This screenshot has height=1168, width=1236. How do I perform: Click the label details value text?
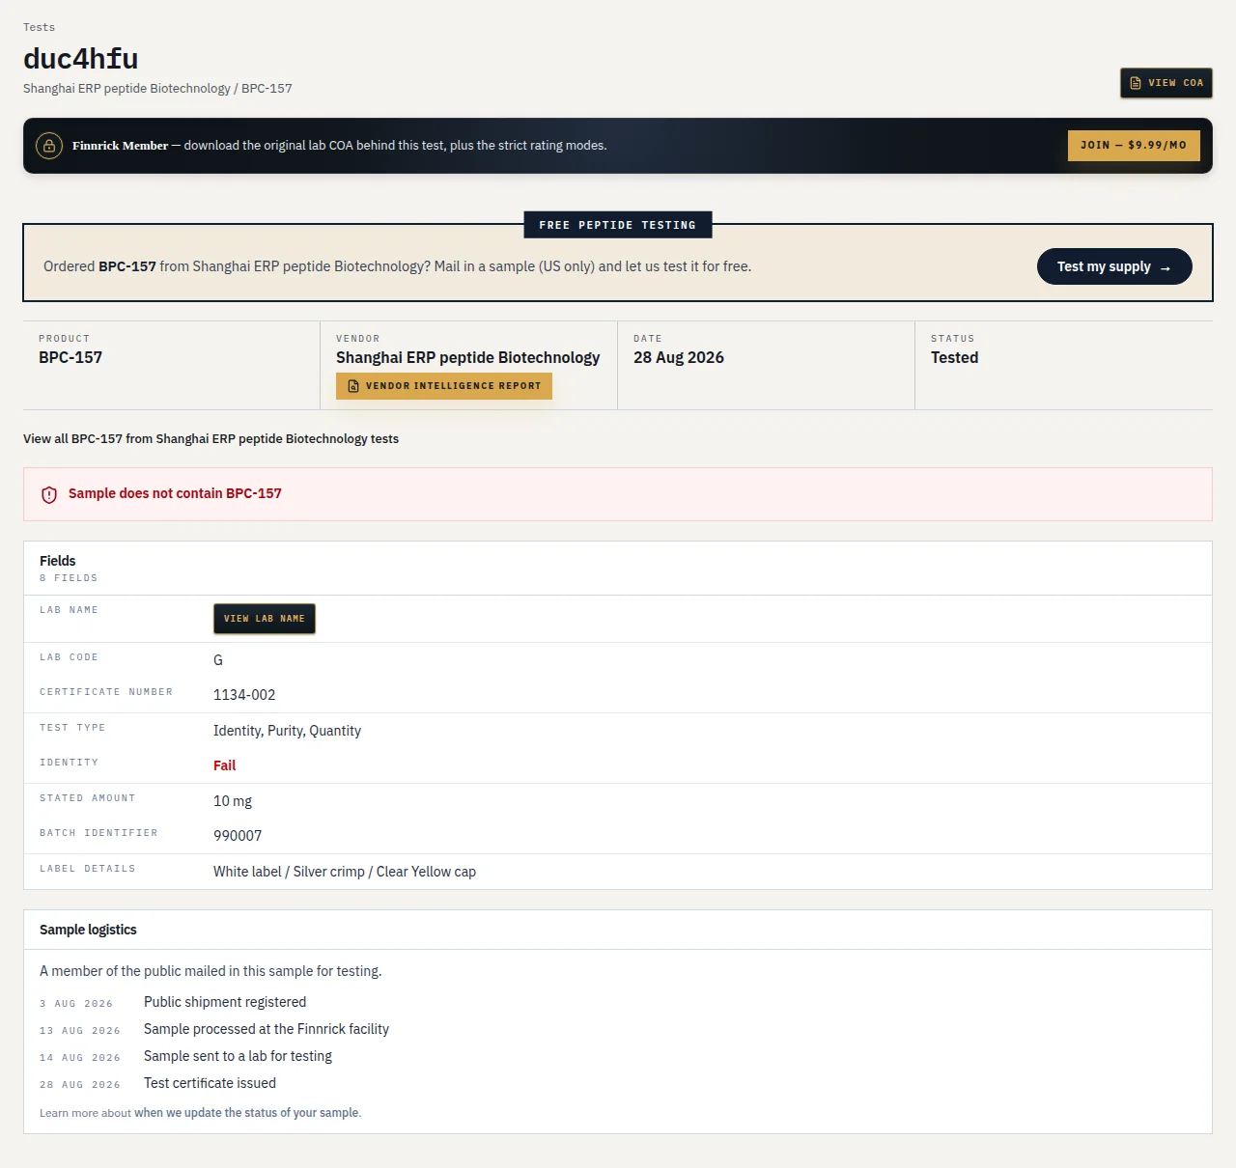(345, 872)
